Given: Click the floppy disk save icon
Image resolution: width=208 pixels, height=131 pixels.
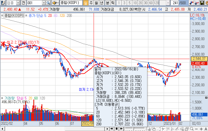Looking at the screenshot, I should point(202,3).
